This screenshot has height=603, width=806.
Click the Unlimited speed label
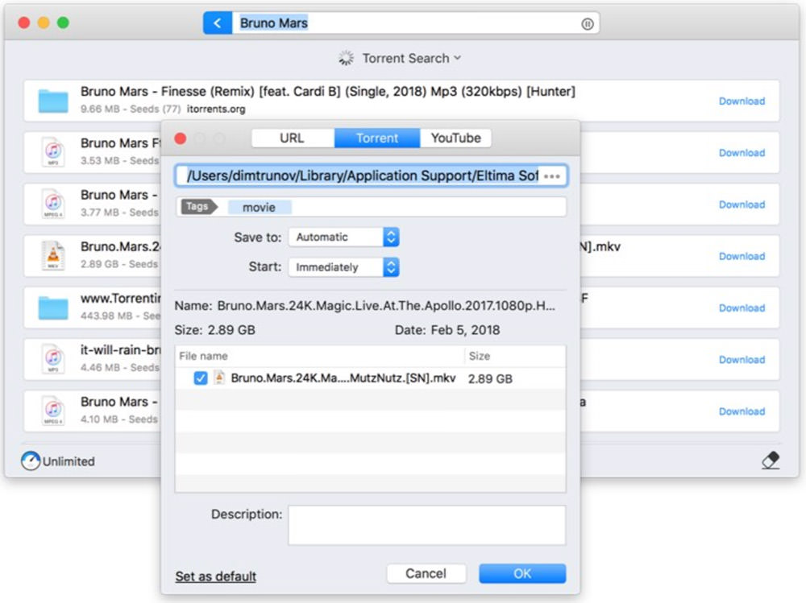tap(69, 461)
